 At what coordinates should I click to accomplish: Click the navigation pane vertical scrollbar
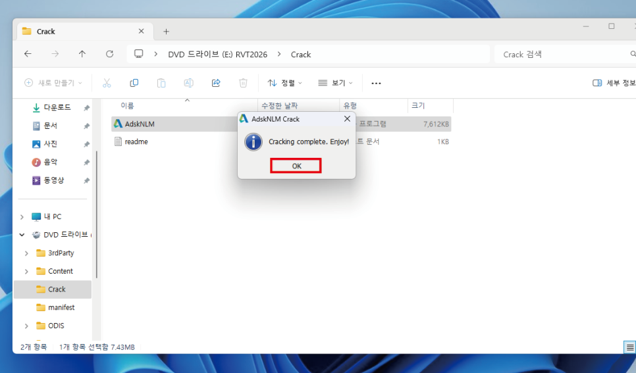tap(97, 214)
